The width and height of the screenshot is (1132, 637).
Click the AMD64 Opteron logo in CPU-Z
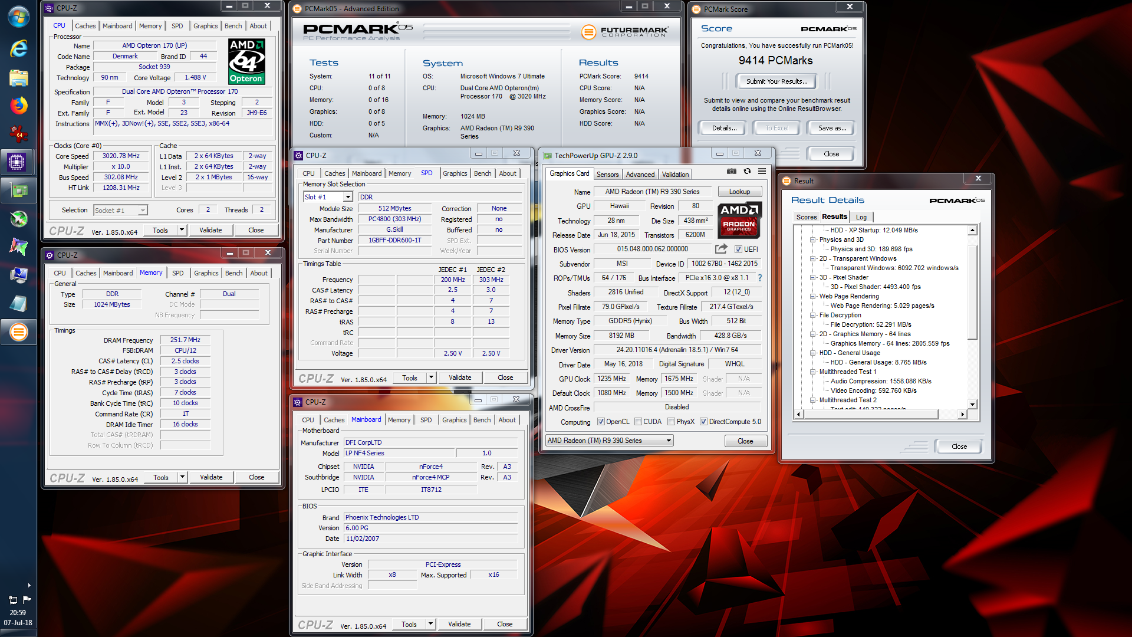[246, 61]
